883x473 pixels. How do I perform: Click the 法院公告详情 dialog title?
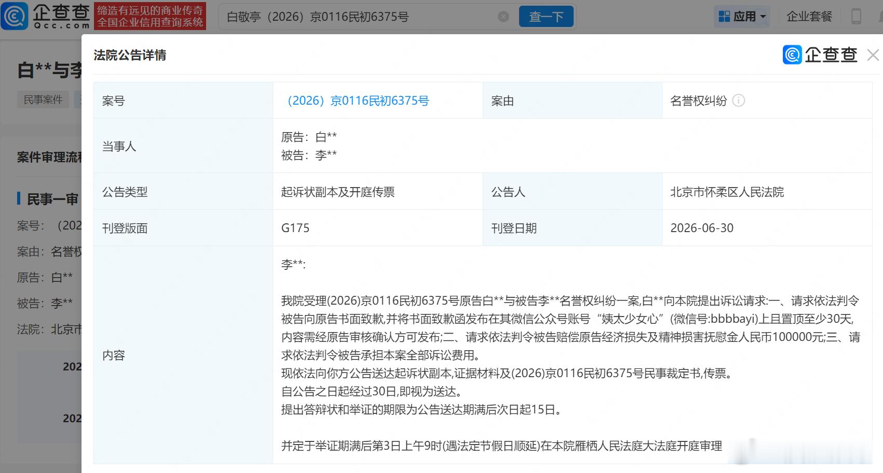pos(130,55)
